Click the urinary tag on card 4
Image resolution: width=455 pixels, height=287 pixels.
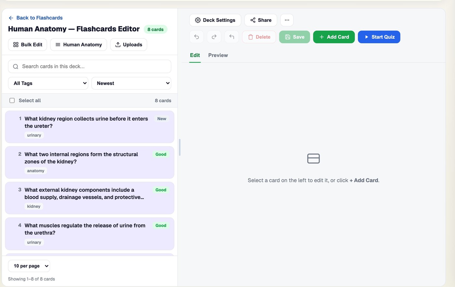[34, 242]
